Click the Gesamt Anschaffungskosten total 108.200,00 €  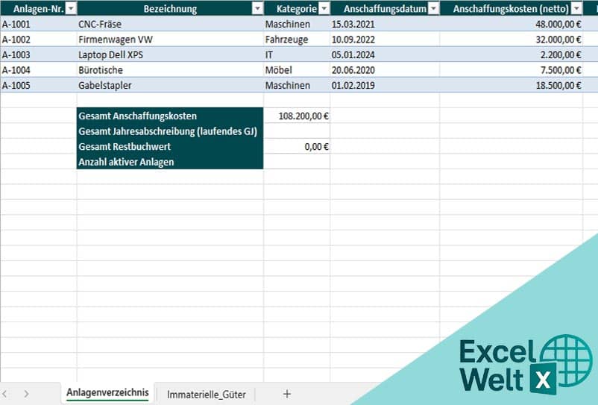(x=297, y=116)
